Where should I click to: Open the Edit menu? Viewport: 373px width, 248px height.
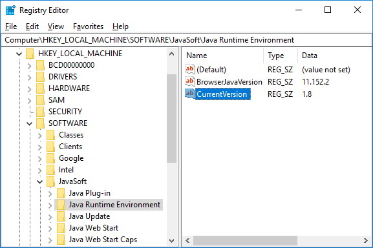(x=32, y=26)
